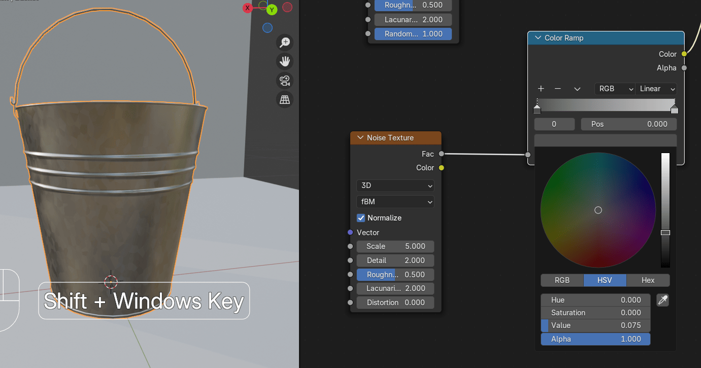The width and height of the screenshot is (701, 368).
Task: Toggle the camera view icon
Action: pyautogui.click(x=285, y=81)
